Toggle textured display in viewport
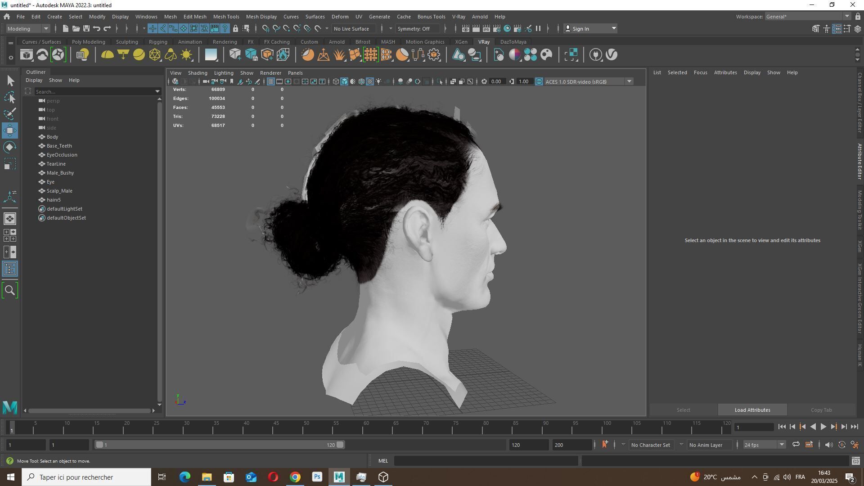The width and height of the screenshot is (864, 486). [370, 81]
